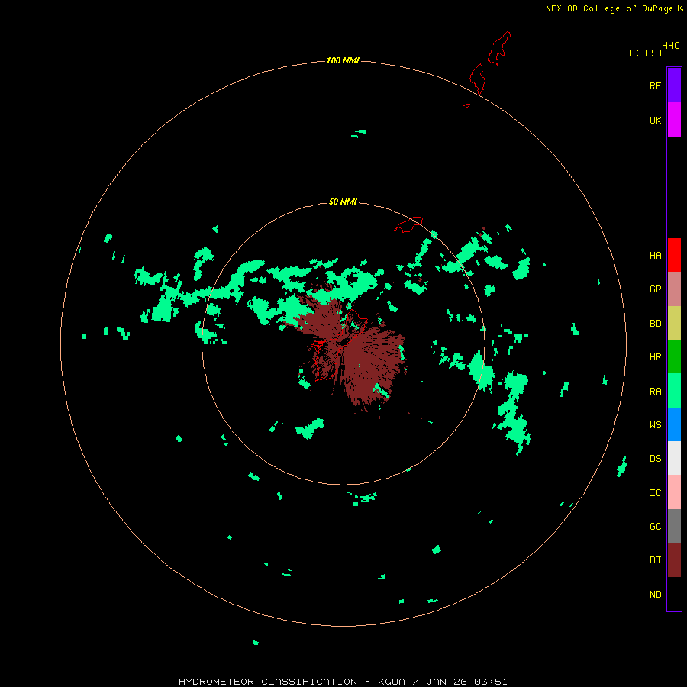The height and width of the screenshot is (687, 687).
Task: Click the purple RF color swatch
Action: 674,85
